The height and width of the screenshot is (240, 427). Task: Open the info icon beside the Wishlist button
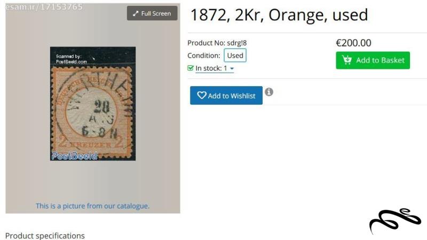point(269,92)
